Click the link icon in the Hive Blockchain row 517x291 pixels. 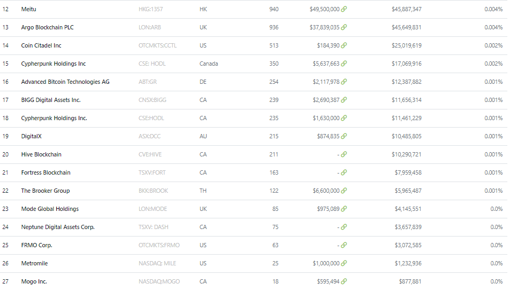pyautogui.click(x=344, y=154)
